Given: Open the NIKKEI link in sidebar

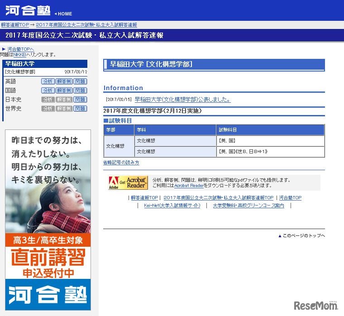Looking at the screenshot, I should click(20, 54).
